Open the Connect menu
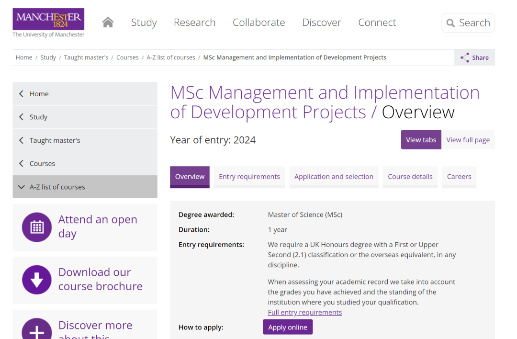517x339 pixels. click(377, 23)
